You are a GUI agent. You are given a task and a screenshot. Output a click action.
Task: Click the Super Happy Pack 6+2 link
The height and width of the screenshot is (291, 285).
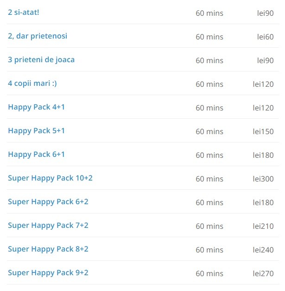(48, 202)
